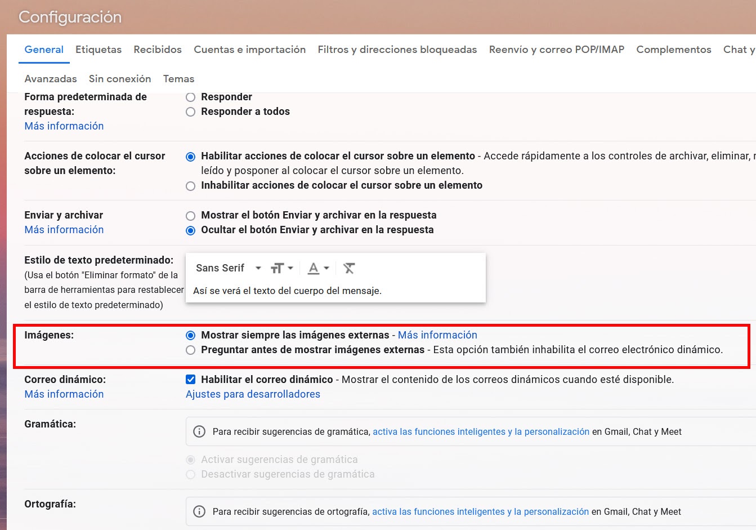The width and height of the screenshot is (756, 530).
Task: Select Preguntar antes de mostrar imágenes externas
Action: pos(191,350)
